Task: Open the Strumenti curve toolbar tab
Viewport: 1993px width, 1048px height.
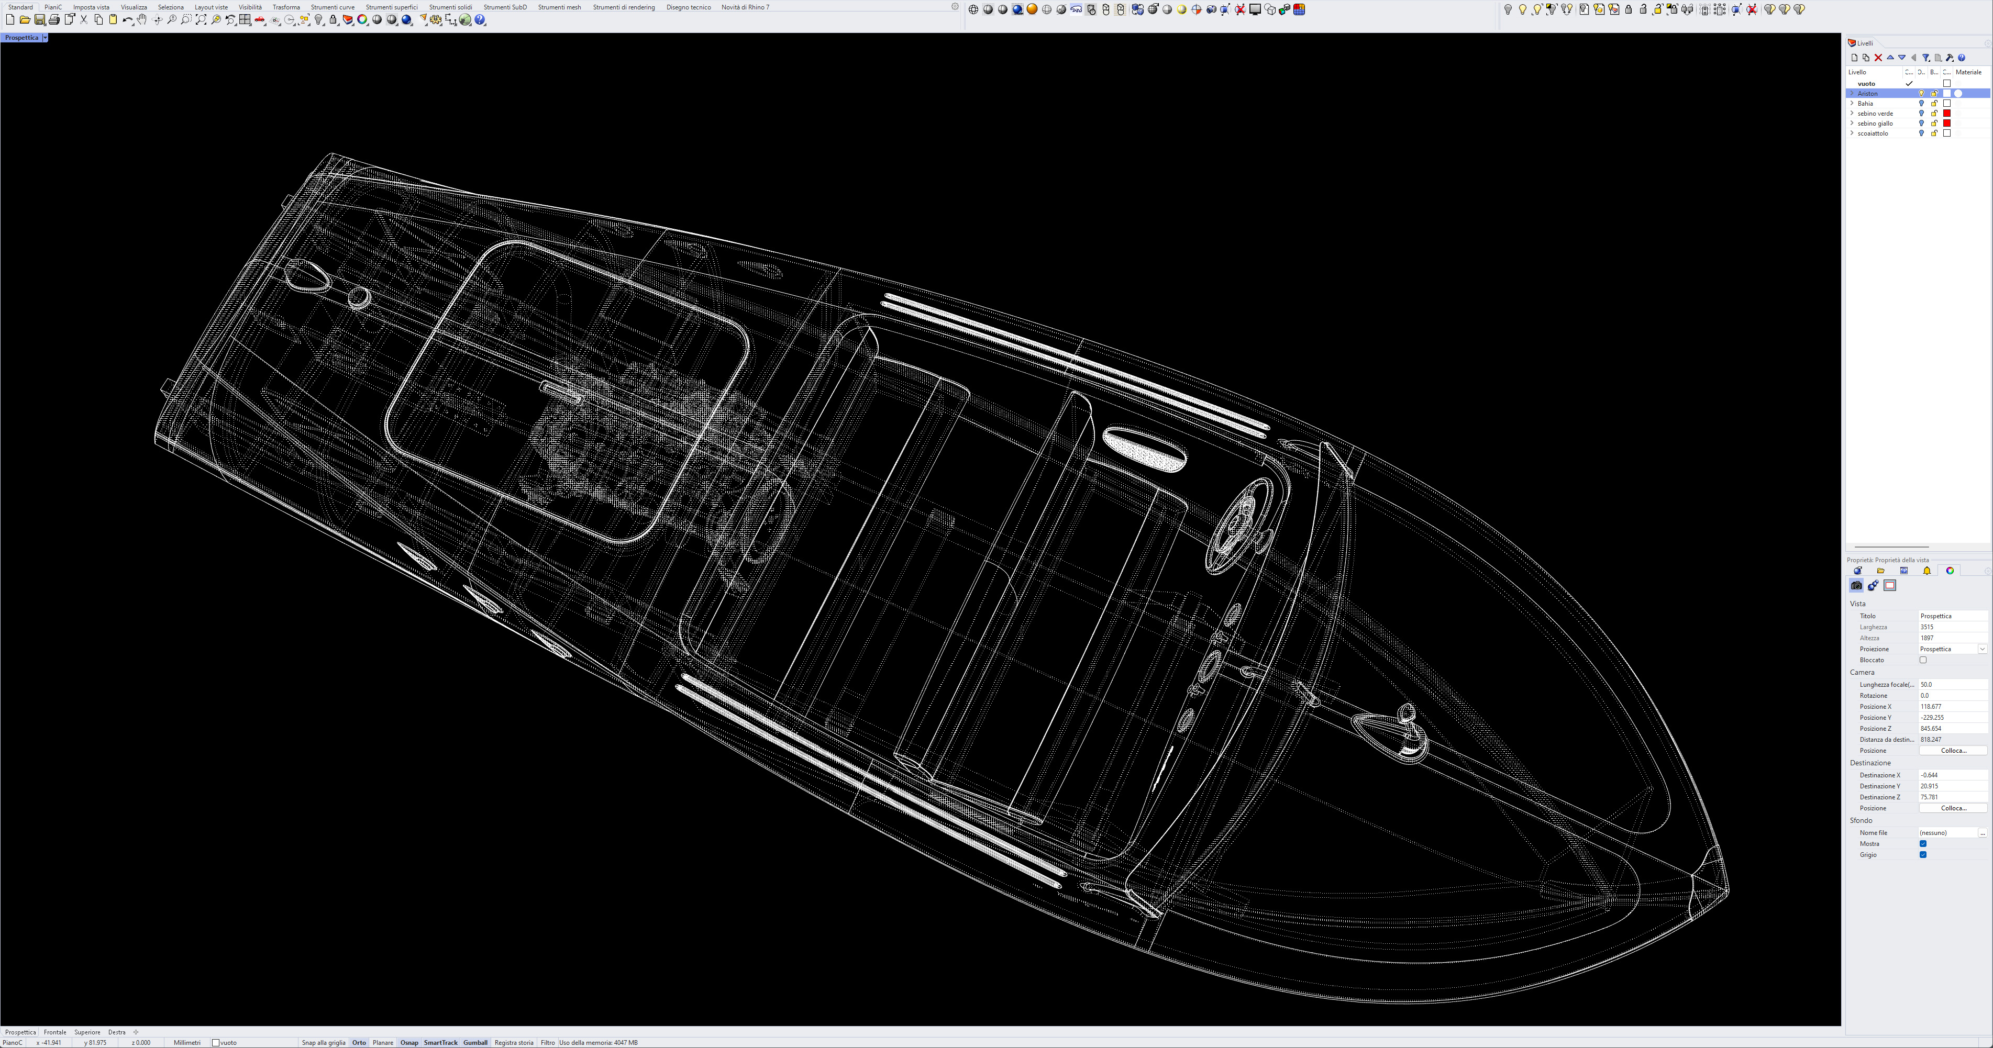Action: pos(333,7)
